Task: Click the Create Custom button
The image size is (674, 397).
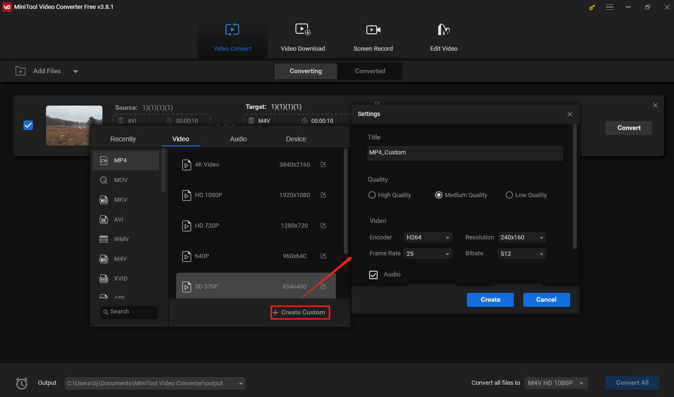Action: click(x=300, y=313)
